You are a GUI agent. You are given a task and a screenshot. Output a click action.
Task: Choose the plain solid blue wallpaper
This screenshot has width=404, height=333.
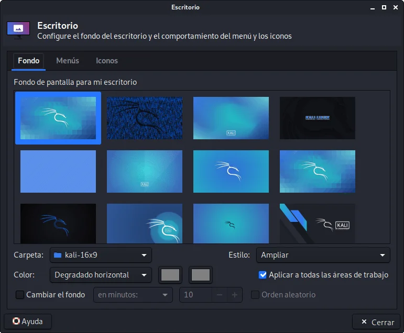(58, 172)
